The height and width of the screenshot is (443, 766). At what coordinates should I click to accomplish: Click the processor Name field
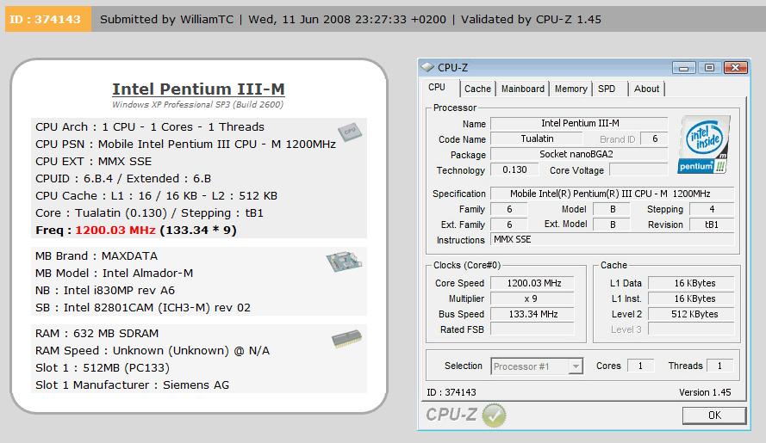click(x=579, y=123)
